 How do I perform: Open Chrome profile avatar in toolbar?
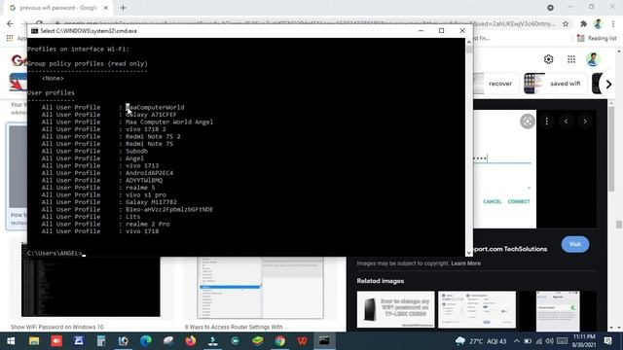[598, 24]
